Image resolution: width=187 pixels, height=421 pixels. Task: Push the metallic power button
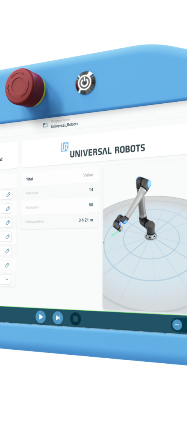85,83
